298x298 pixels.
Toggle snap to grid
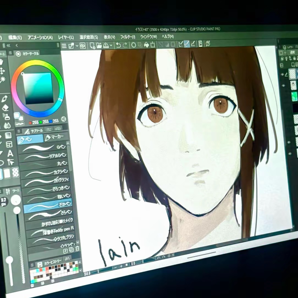click(x=193, y=44)
